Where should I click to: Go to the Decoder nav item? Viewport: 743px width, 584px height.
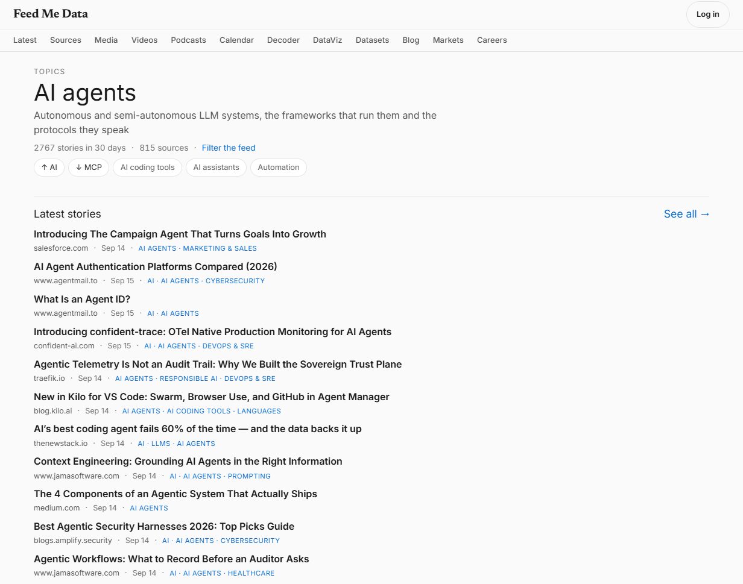click(283, 40)
